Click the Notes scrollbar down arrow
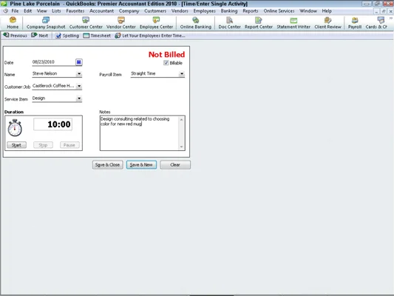 (x=181, y=147)
